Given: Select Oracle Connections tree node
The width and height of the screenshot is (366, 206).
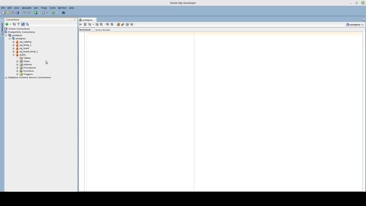Looking at the screenshot, I should click(19, 29).
